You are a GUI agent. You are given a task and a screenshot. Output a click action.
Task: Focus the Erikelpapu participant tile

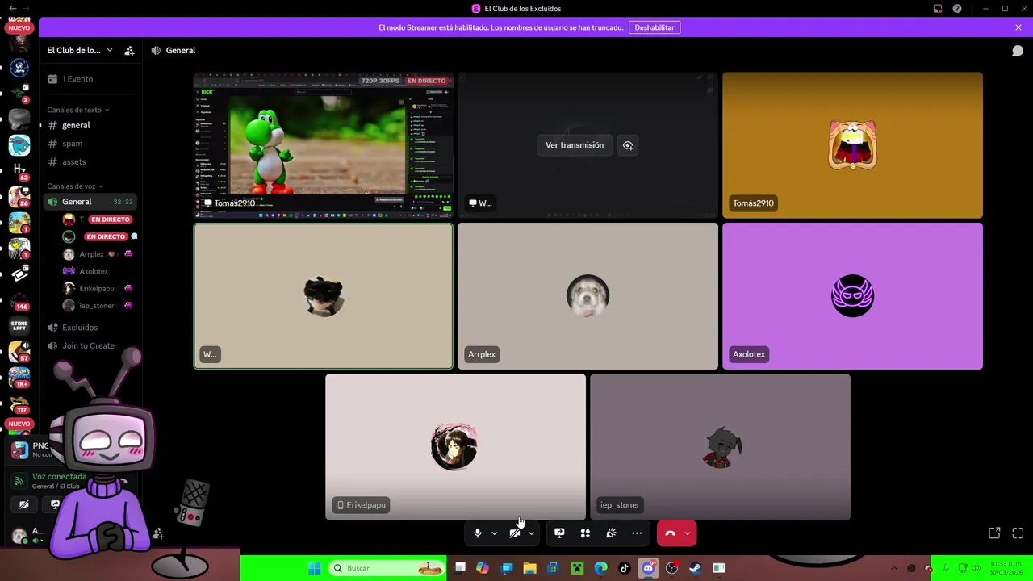pos(455,447)
